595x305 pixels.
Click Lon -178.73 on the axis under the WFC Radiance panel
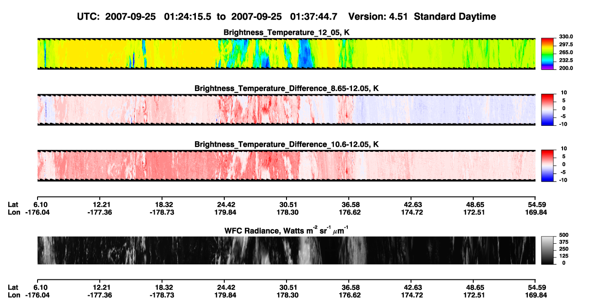(162, 294)
